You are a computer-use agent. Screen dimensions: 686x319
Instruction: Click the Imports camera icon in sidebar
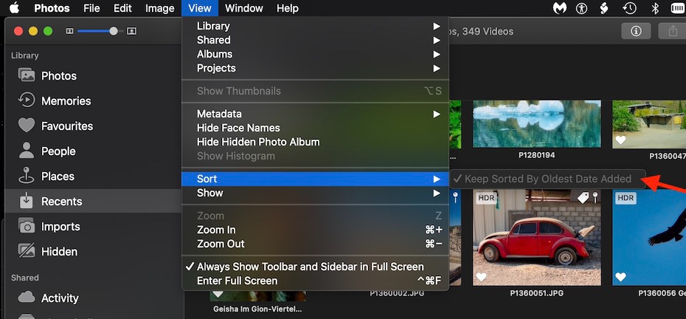click(x=27, y=226)
